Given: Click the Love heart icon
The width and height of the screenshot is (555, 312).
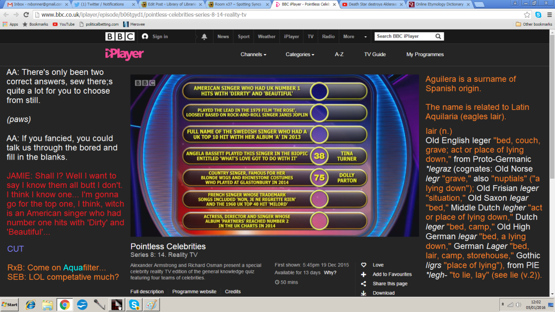Looking at the screenshot, I should 363,265.
